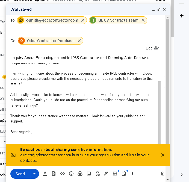This screenshot has height=182, width=189.
Task: Remove csmith@qdoscontractor.com recipient chip
Action: pyautogui.click(x=83, y=20)
